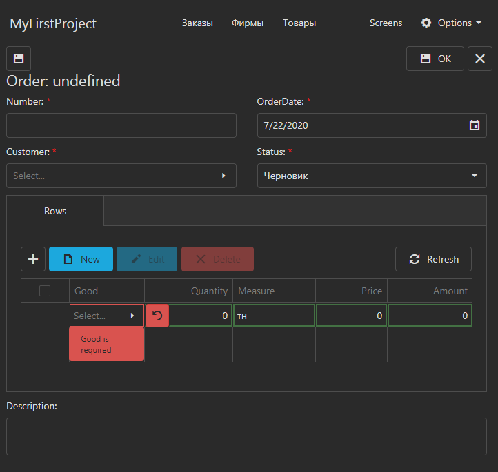
Task: Toggle the select-all rows checkbox
Action: pos(45,291)
